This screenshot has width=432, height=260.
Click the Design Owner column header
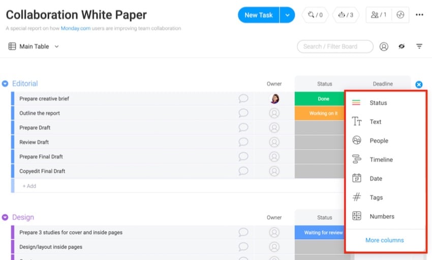pyautogui.click(x=274, y=218)
